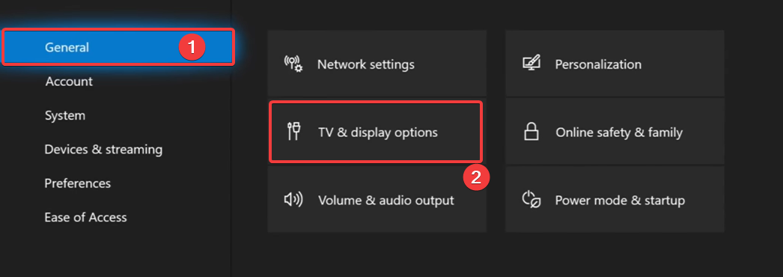Click the red number 1 badge
This screenshot has height=277, width=783.
pyautogui.click(x=192, y=47)
